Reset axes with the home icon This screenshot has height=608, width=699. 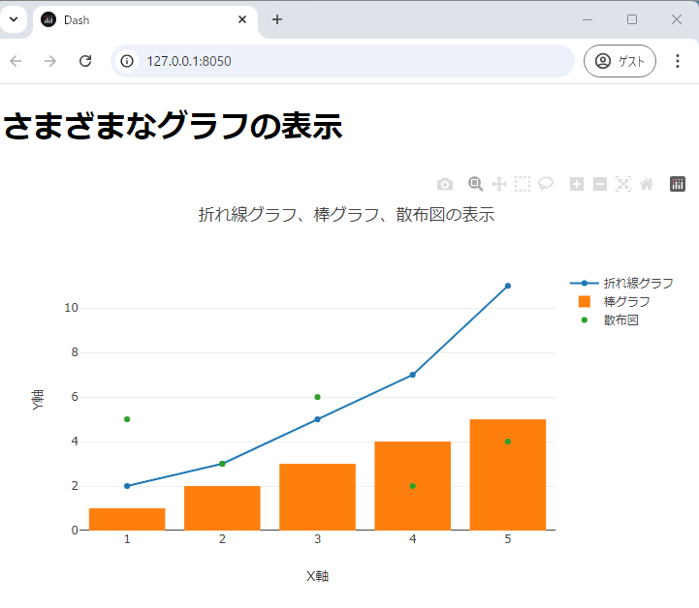click(x=647, y=184)
